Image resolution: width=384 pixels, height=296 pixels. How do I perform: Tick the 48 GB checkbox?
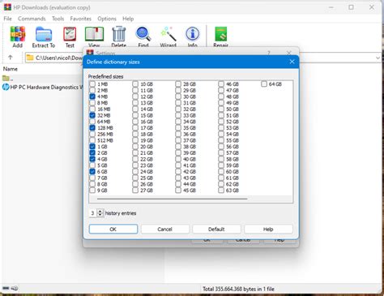[x=221, y=97]
